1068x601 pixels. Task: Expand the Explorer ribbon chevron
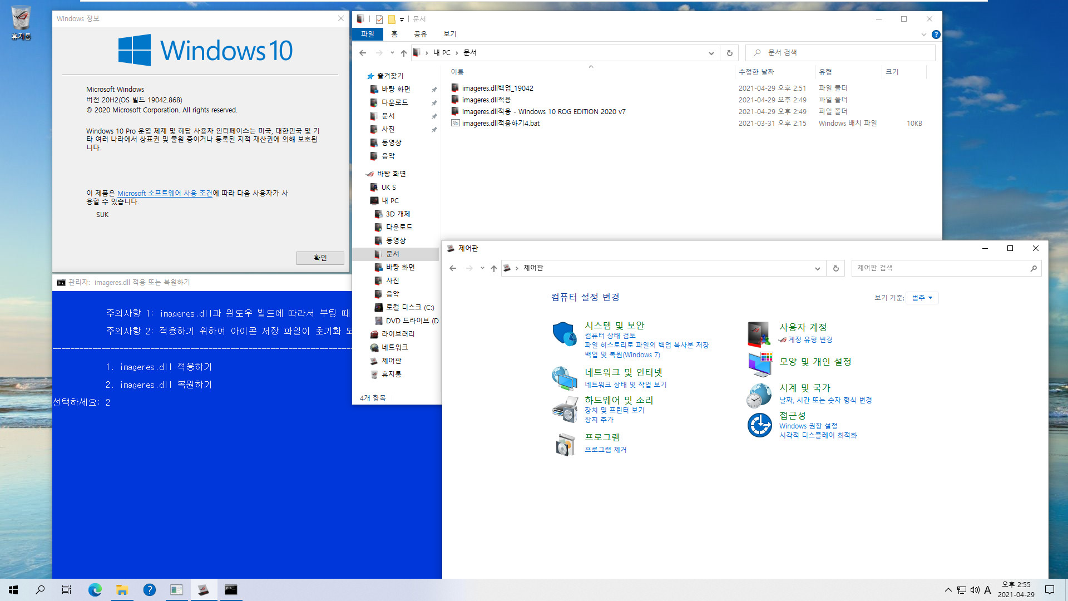click(923, 35)
